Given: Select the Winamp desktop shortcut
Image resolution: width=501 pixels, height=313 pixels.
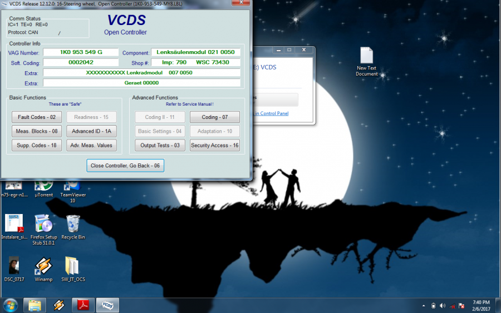Looking at the screenshot, I should pyautogui.click(x=43, y=270).
